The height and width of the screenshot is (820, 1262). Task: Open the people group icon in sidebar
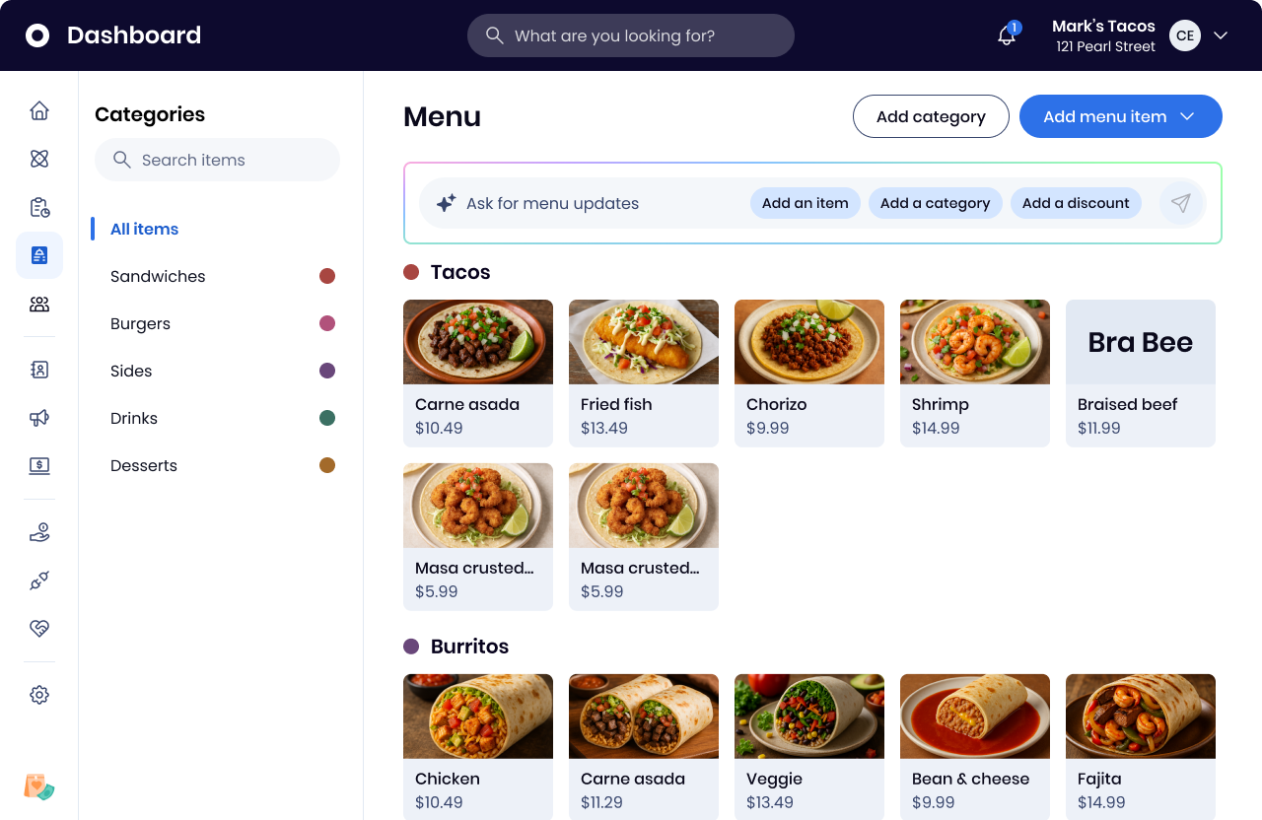pyautogui.click(x=39, y=305)
